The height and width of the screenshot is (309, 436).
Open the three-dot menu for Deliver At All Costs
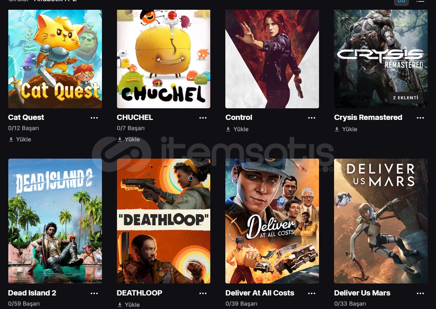point(312,293)
